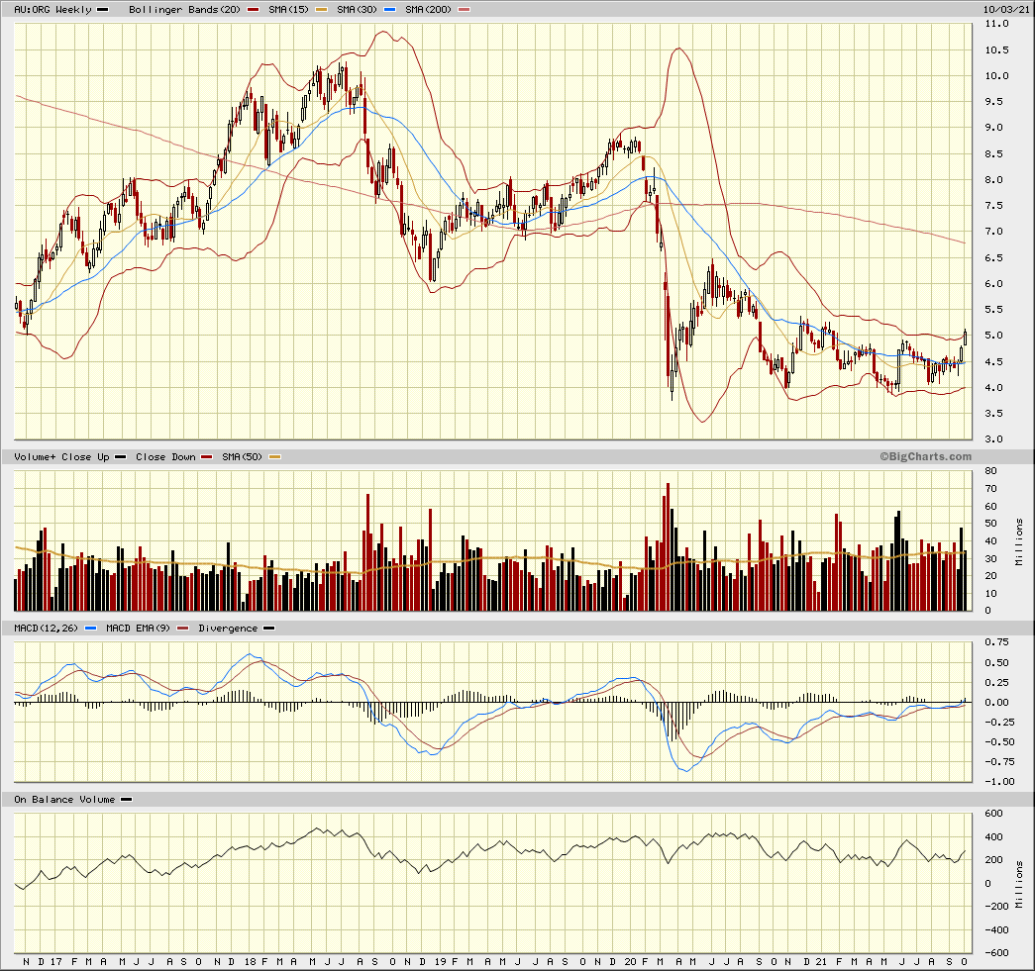The width and height of the screenshot is (1035, 971).
Task: Click the 70 volume axis label
Action: 990,489
